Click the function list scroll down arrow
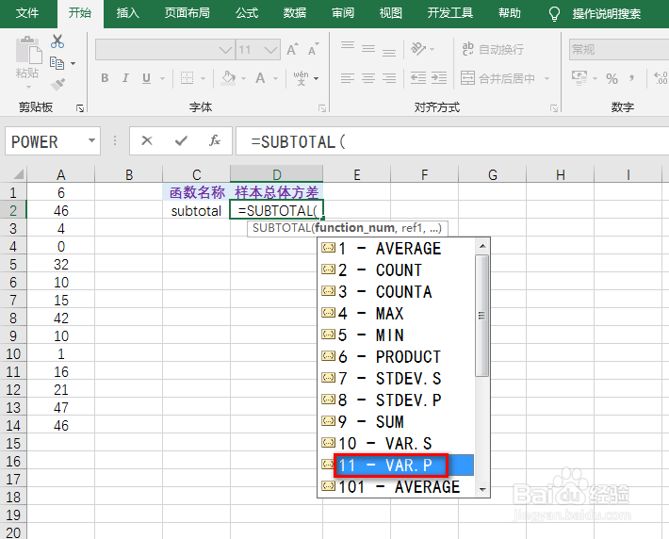The height and width of the screenshot is (539, 669). [x=482, y=489]
